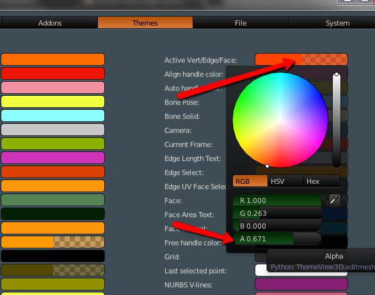375x295 pixels.
Task: Open the orange swatch with checkered transparency
Action: click(53, 242)
